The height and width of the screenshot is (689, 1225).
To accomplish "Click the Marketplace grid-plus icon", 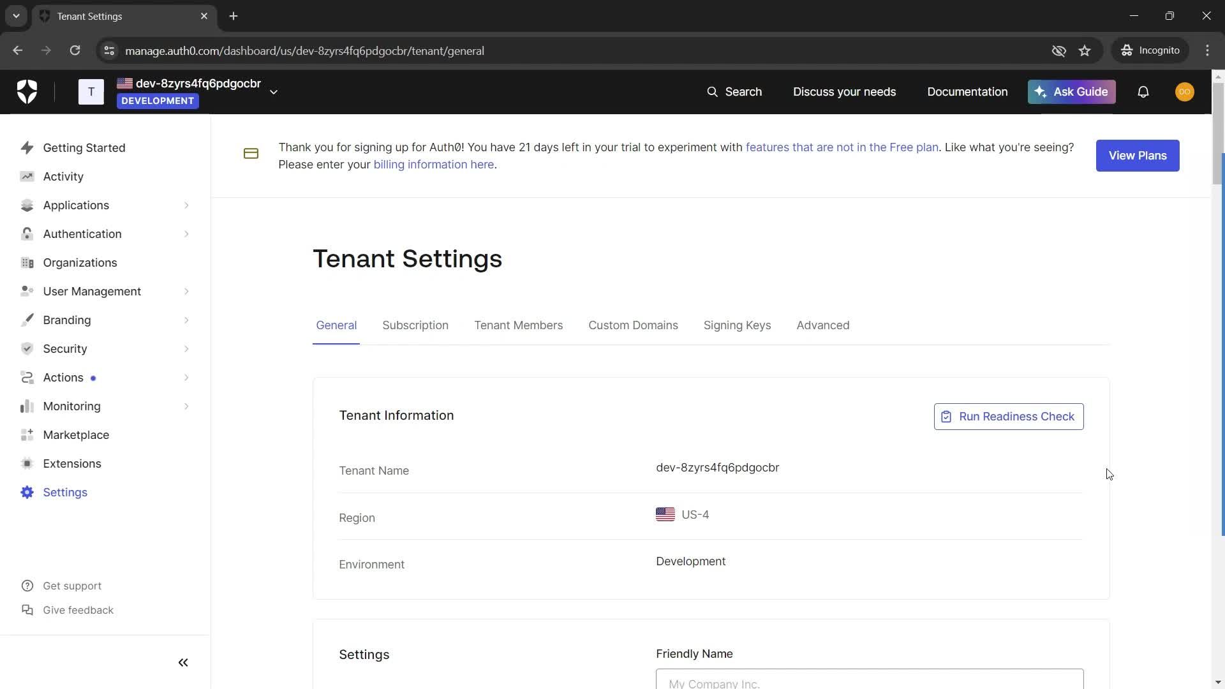I will click(x=27, y=435).
